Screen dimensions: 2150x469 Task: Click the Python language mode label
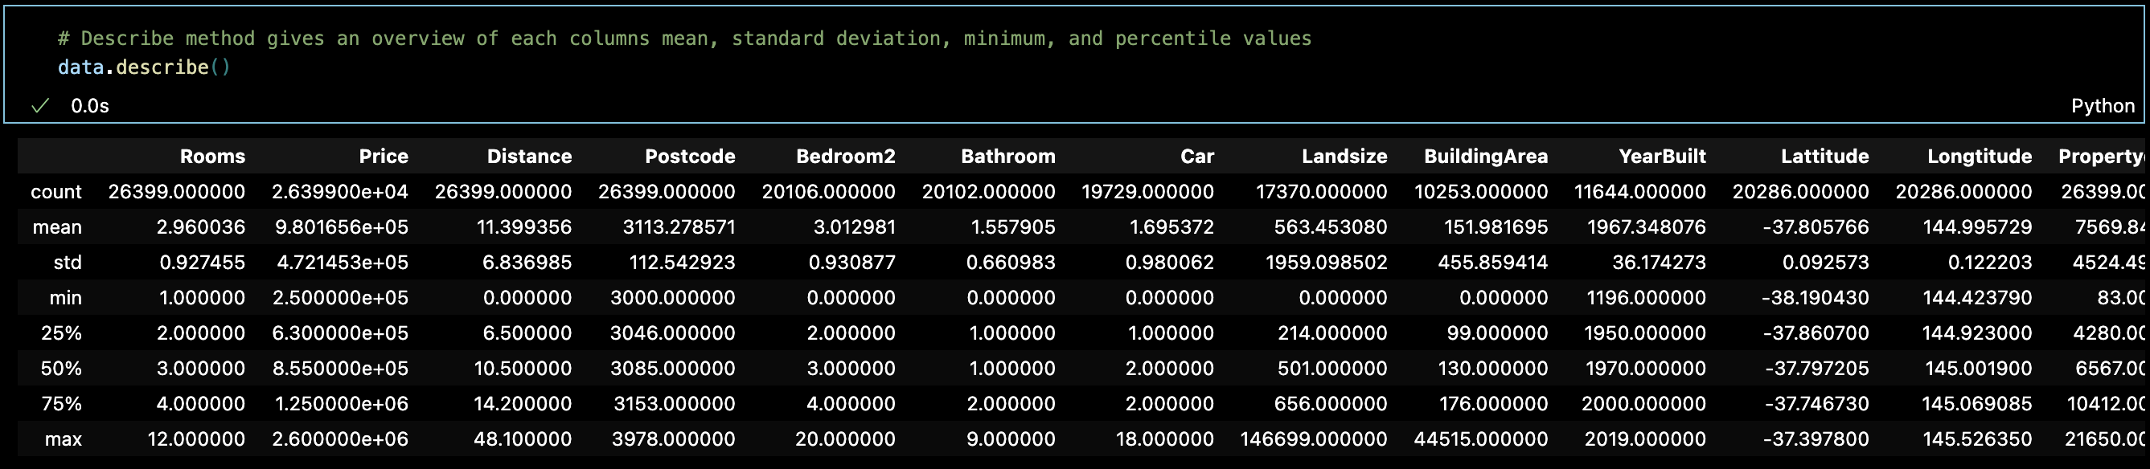[x=2102, y=106]
